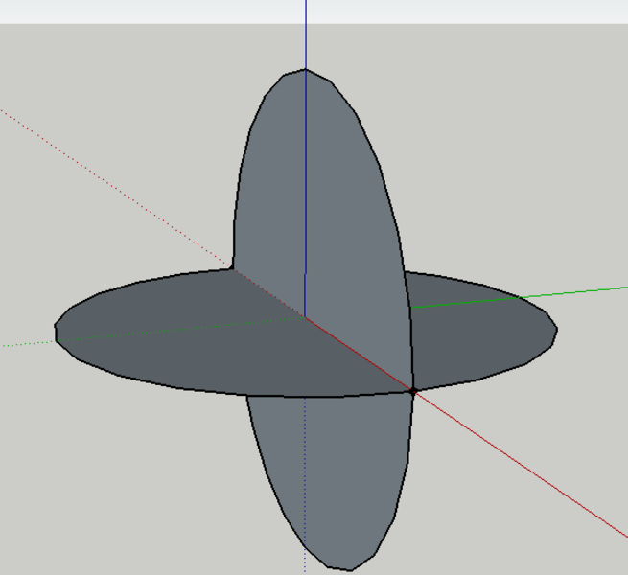Click the front edge of the horizontal disk
628x575 pixels.
(x=288, y=396)
